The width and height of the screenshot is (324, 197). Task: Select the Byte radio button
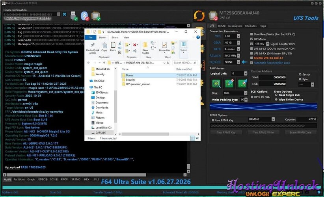click(x=300, y=79)
